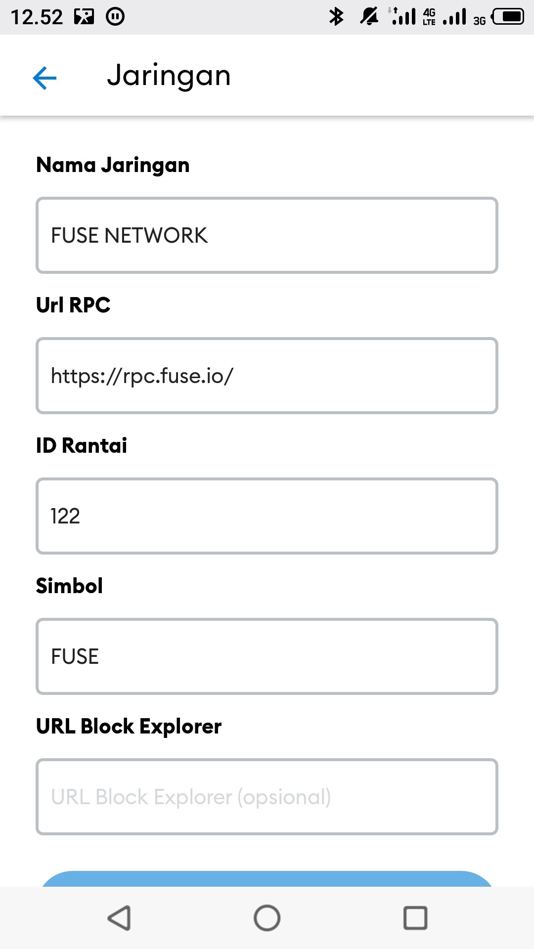Focus the FUSE NETWORK name field
The width and height of the screenshot is (534, 949).
click(x=267, y=235)
